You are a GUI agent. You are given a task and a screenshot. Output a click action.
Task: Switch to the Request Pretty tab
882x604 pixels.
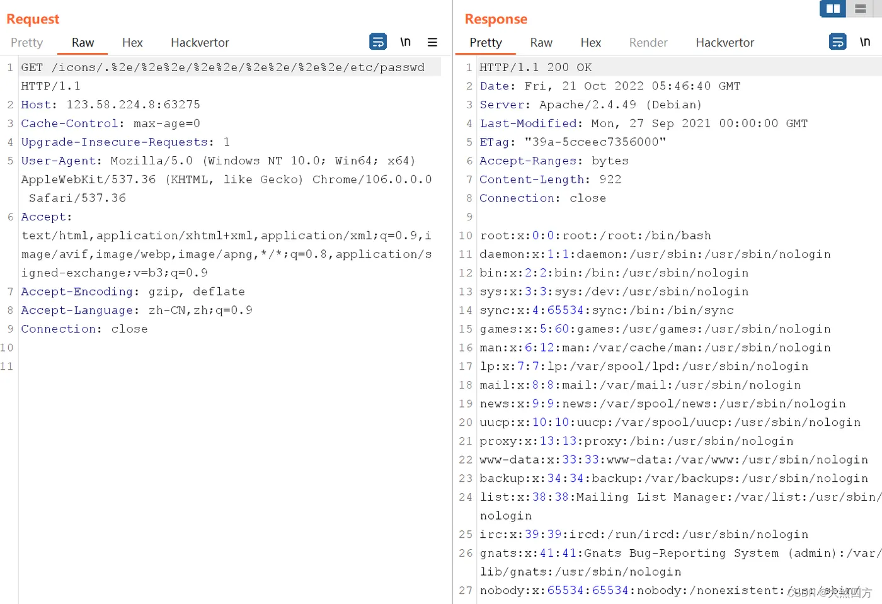coord(26,43)
